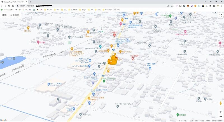Open browser home page button
The image size is (224, 122).
pos(13,6)
